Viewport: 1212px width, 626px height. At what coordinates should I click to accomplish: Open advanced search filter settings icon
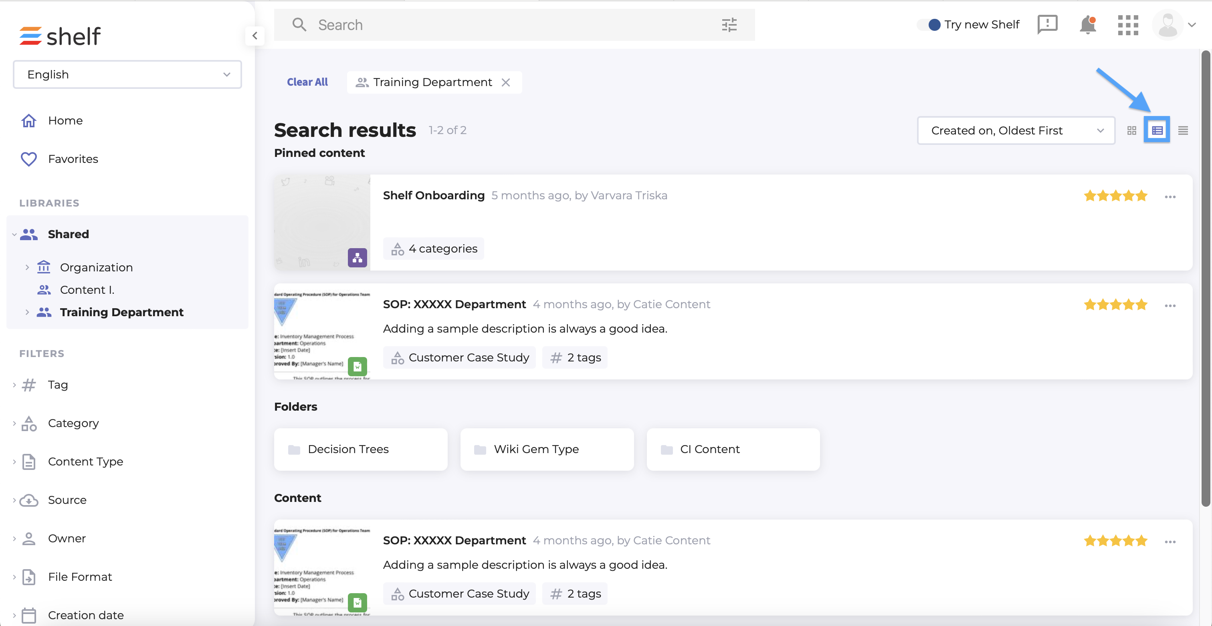coord(729,25)
